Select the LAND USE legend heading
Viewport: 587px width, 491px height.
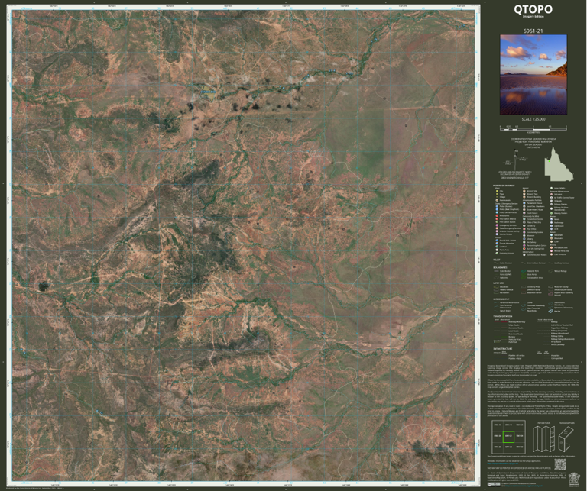(x=498, y=283)
